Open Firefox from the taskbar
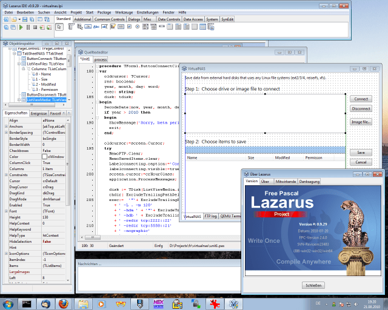 [63, 304]
